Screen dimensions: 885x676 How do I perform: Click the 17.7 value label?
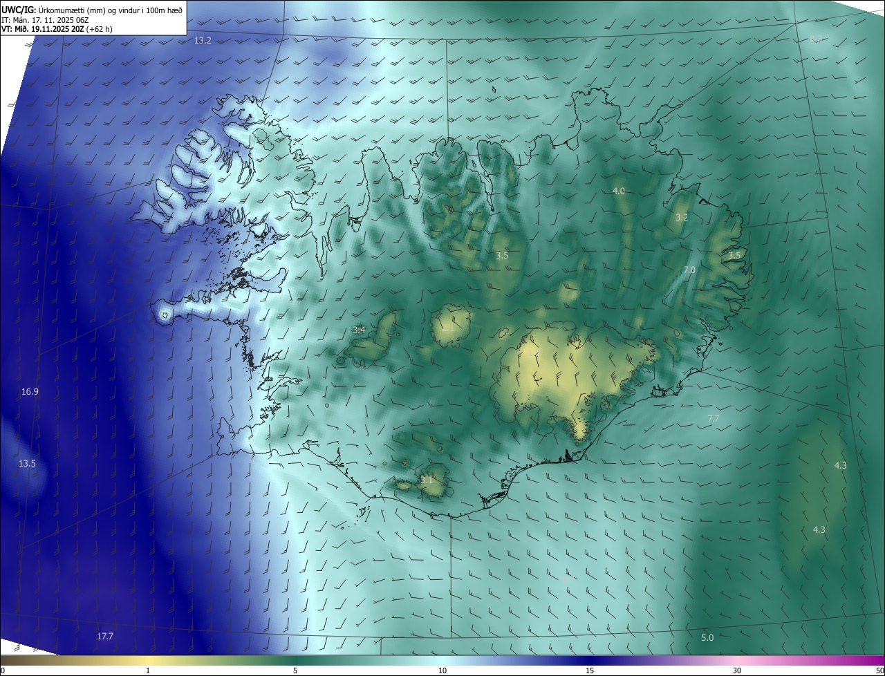point(105,637)
